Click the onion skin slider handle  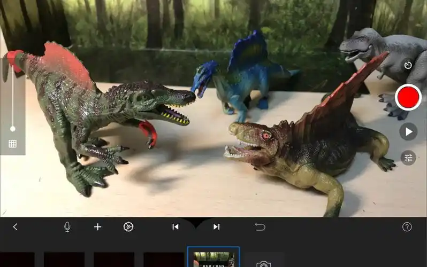[x=12, y=129]
